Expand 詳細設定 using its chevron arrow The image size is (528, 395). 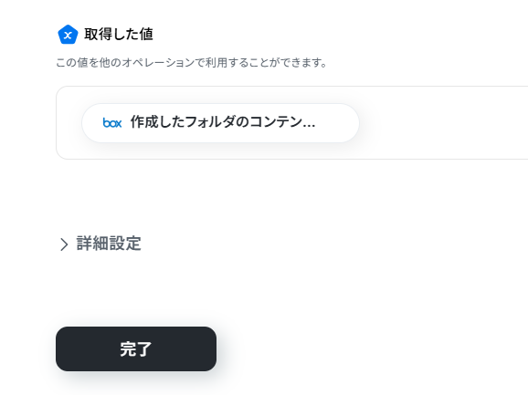(64, 244)
